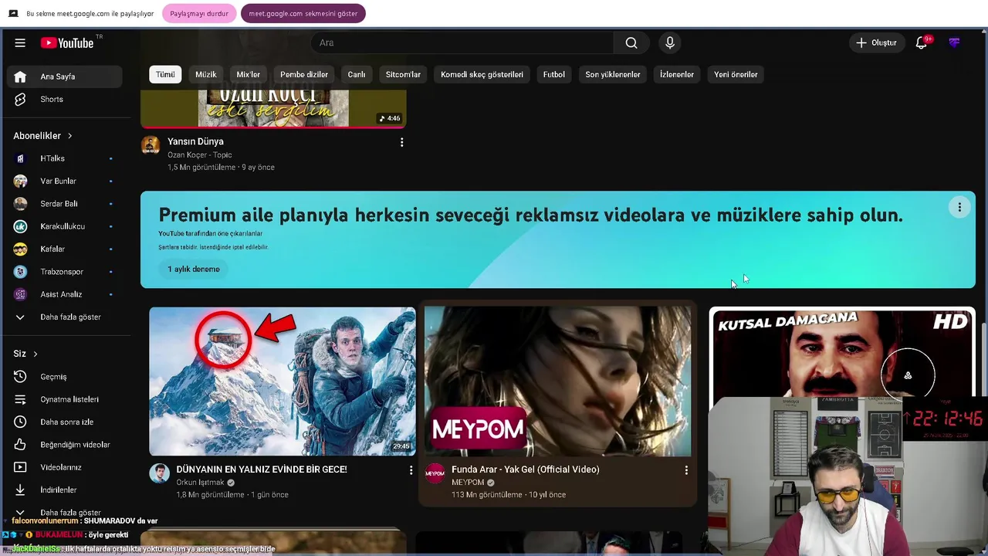Open Trabzonspor channel subscription

pos(65,272)
